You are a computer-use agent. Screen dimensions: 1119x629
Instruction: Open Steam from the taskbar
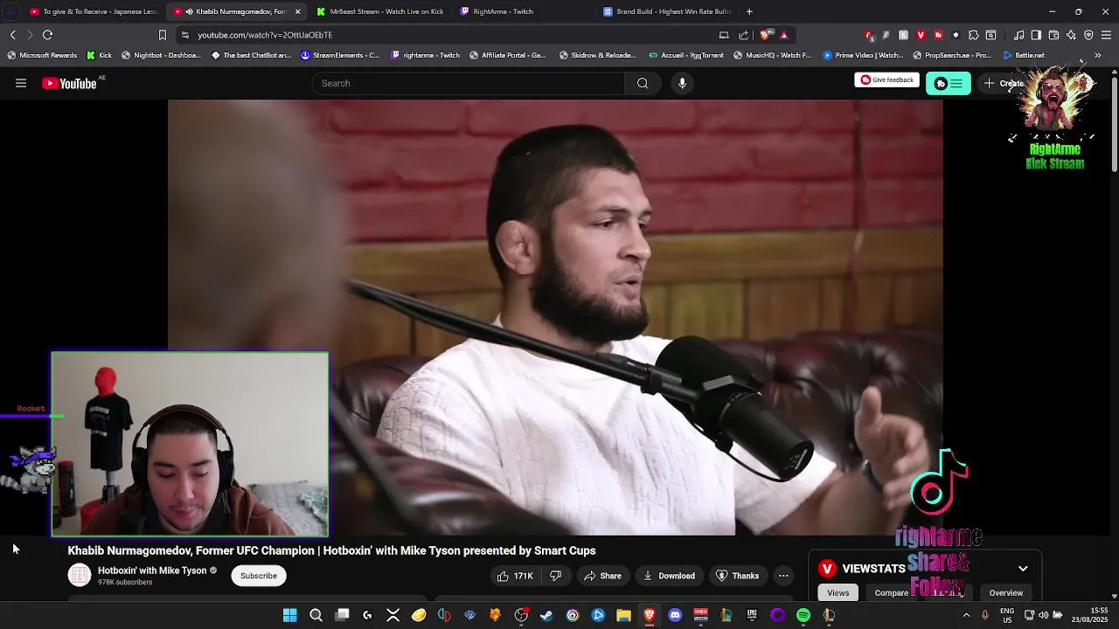(546, 615)
